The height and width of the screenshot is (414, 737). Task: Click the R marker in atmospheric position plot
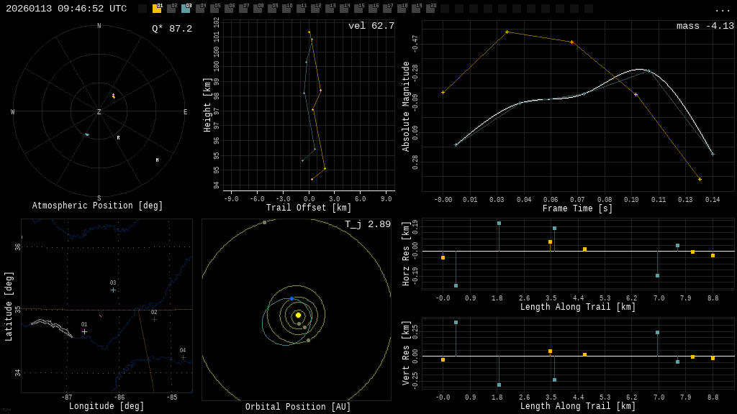[x=119, y=137]
